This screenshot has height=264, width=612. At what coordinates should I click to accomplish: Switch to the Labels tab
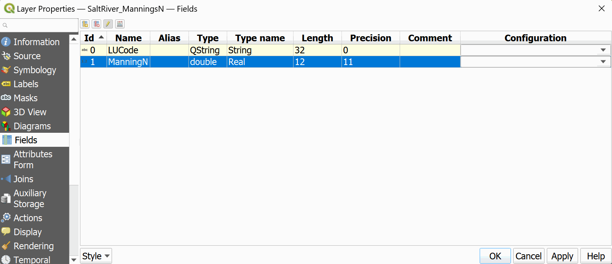point(26,84)
